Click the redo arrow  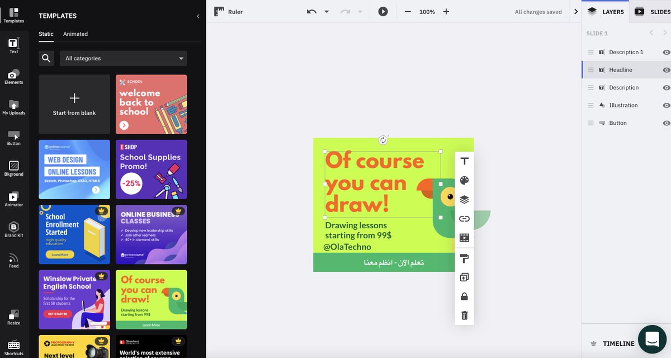pos(345,12)
